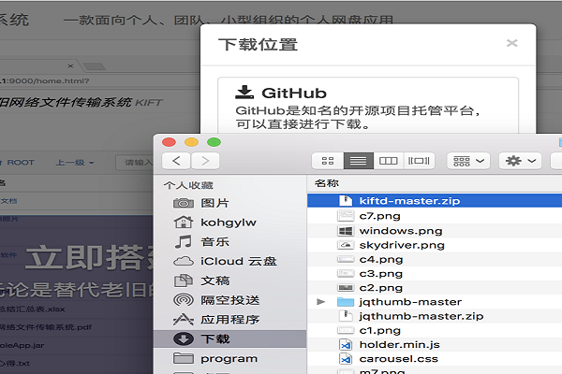
Task: Open 上一级 dropdown in background page
Action: tap(75, 163)
